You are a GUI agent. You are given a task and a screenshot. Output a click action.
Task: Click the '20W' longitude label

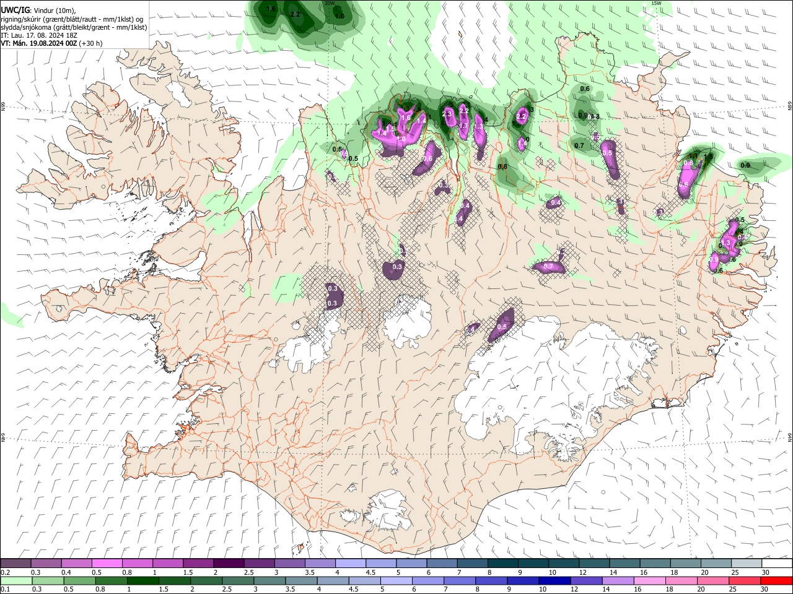click(x=330, y=3)
